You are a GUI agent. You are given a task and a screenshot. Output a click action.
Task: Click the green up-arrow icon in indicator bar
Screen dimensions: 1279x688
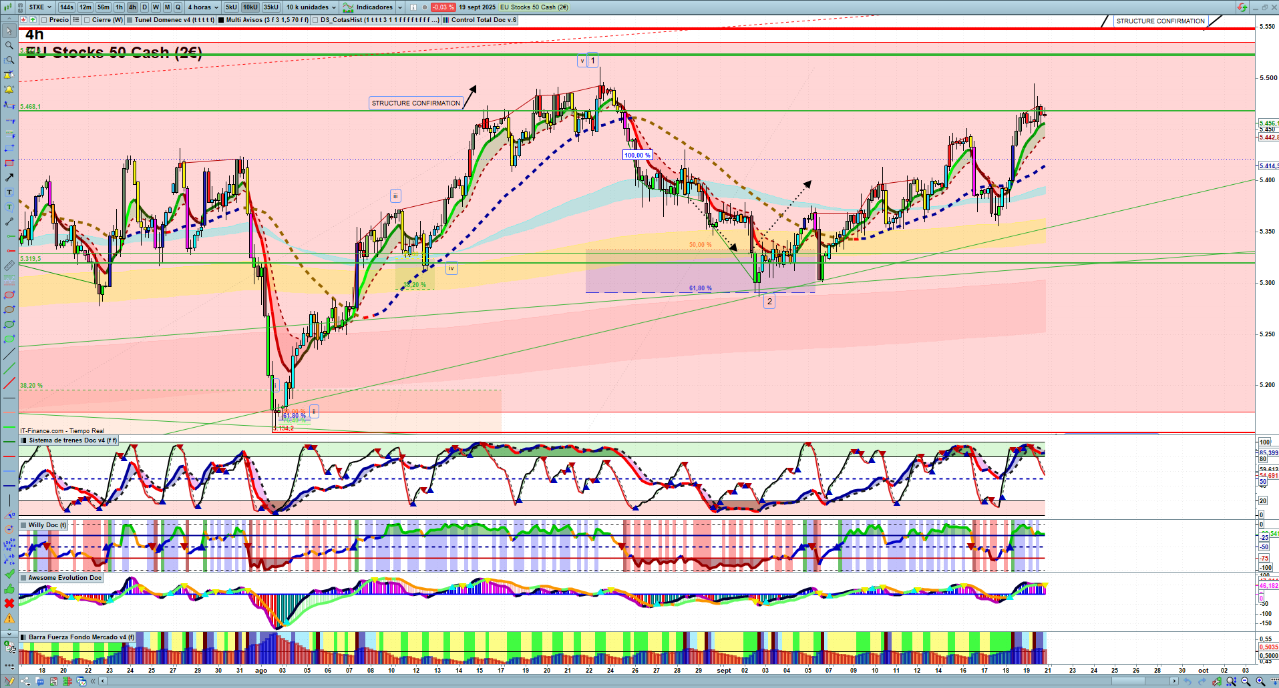point(33,20)
